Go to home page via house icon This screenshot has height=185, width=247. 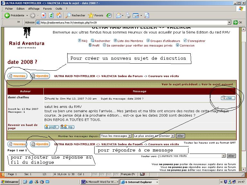click(x=59, y=15)
